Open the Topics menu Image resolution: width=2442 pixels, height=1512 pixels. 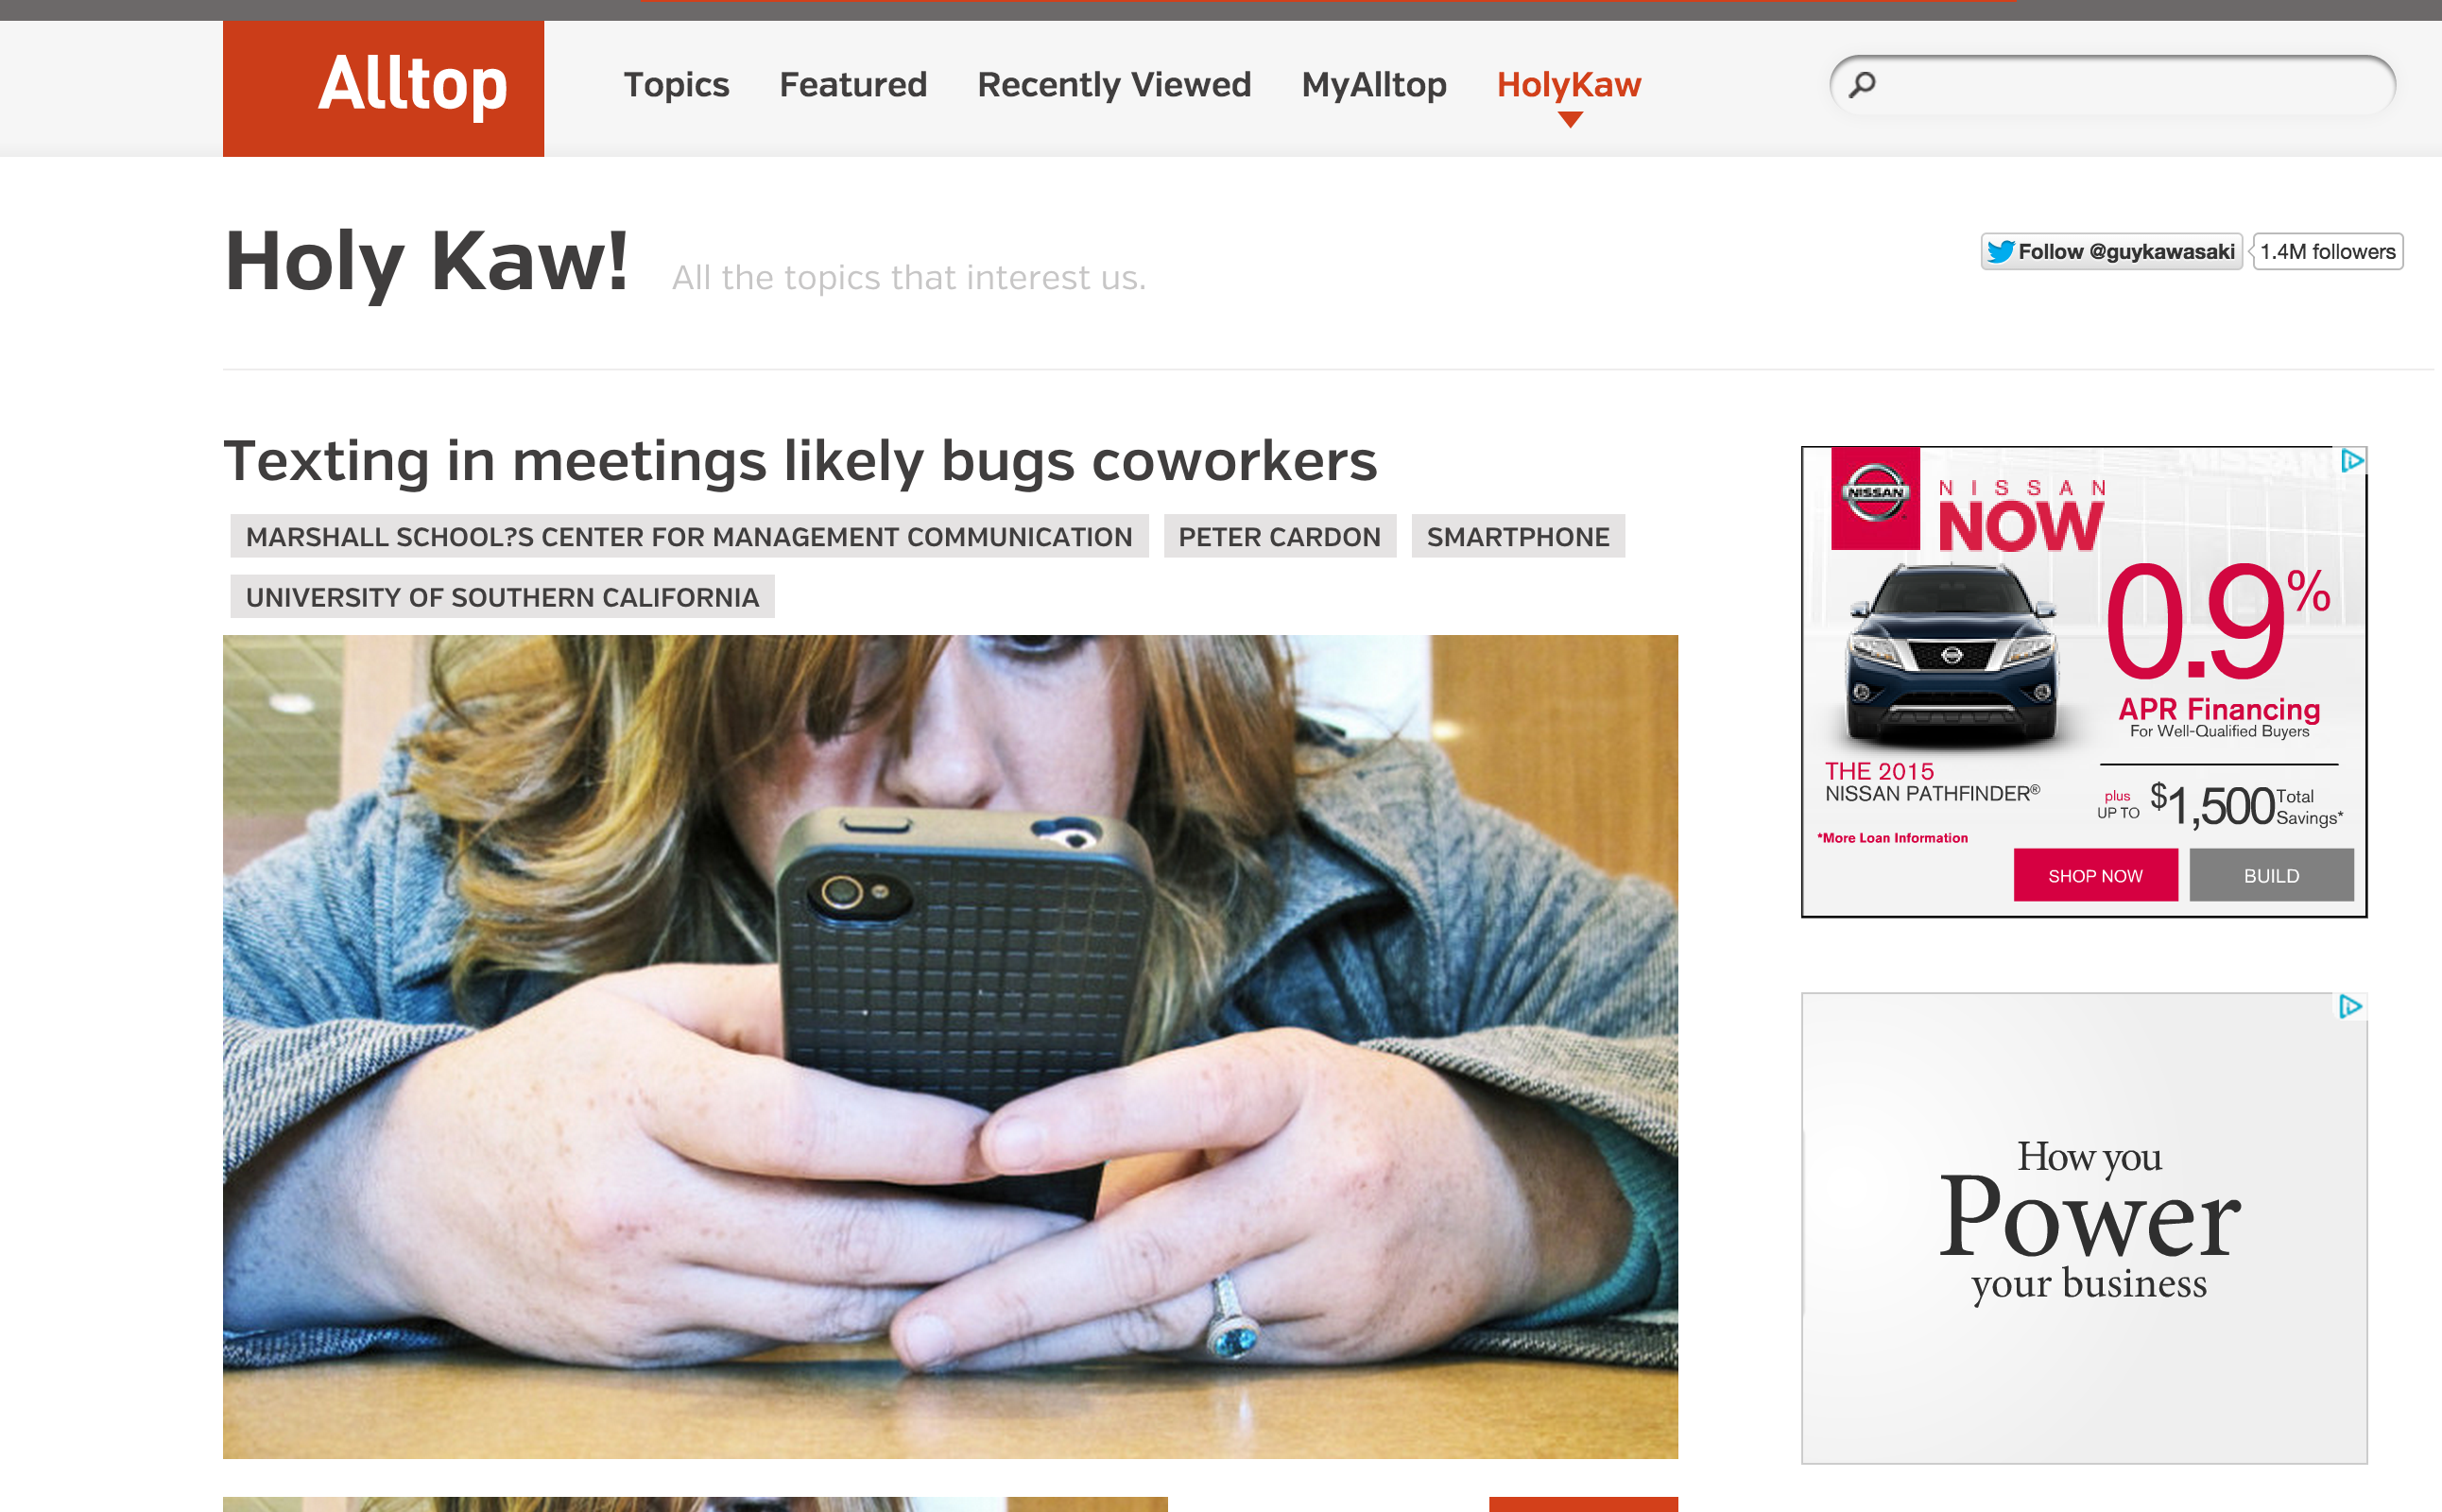[676, 85]
